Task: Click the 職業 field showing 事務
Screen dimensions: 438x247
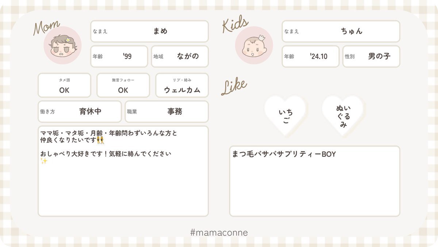Action: pyautogui.click(x=167, y=111)
